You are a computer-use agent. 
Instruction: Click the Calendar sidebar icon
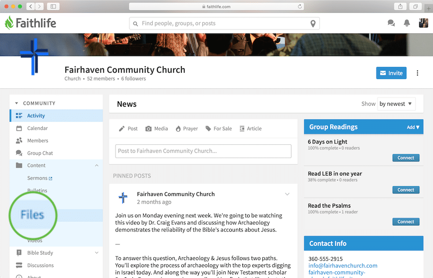(x=19, y=128)
